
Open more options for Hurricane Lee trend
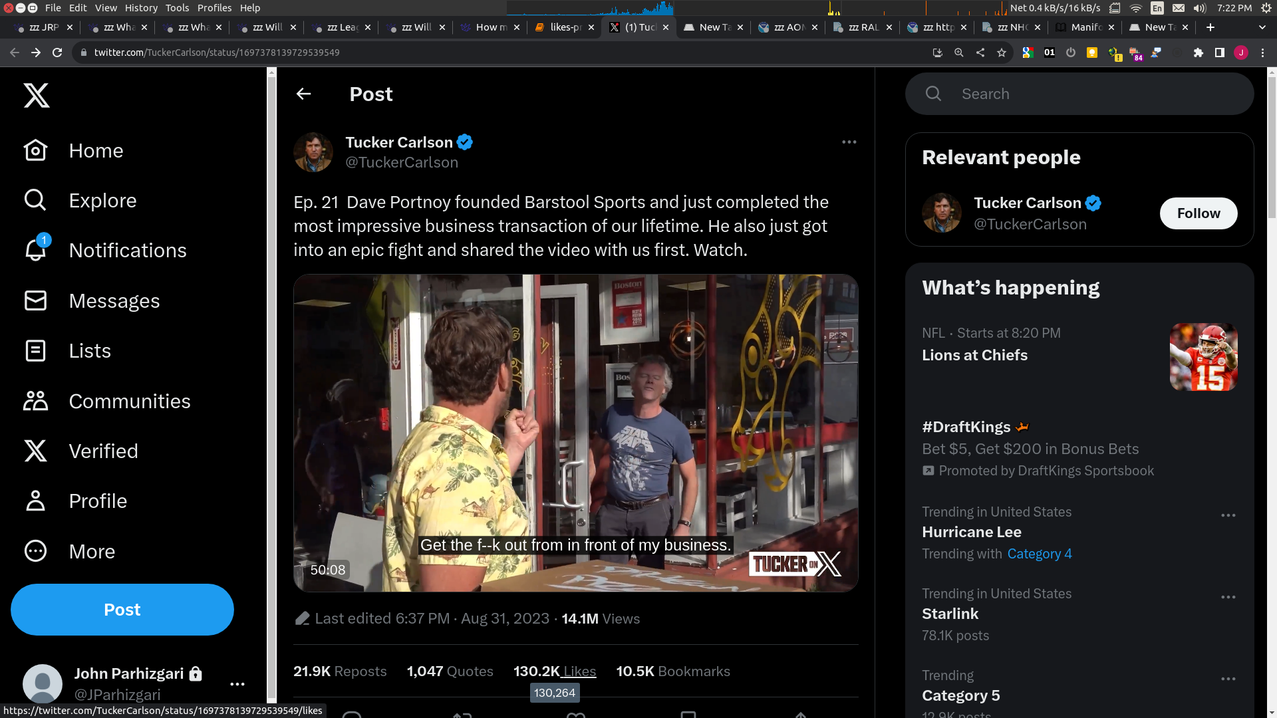1228,515
